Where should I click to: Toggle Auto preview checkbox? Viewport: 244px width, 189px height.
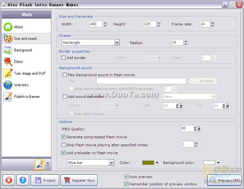point(126,177)
